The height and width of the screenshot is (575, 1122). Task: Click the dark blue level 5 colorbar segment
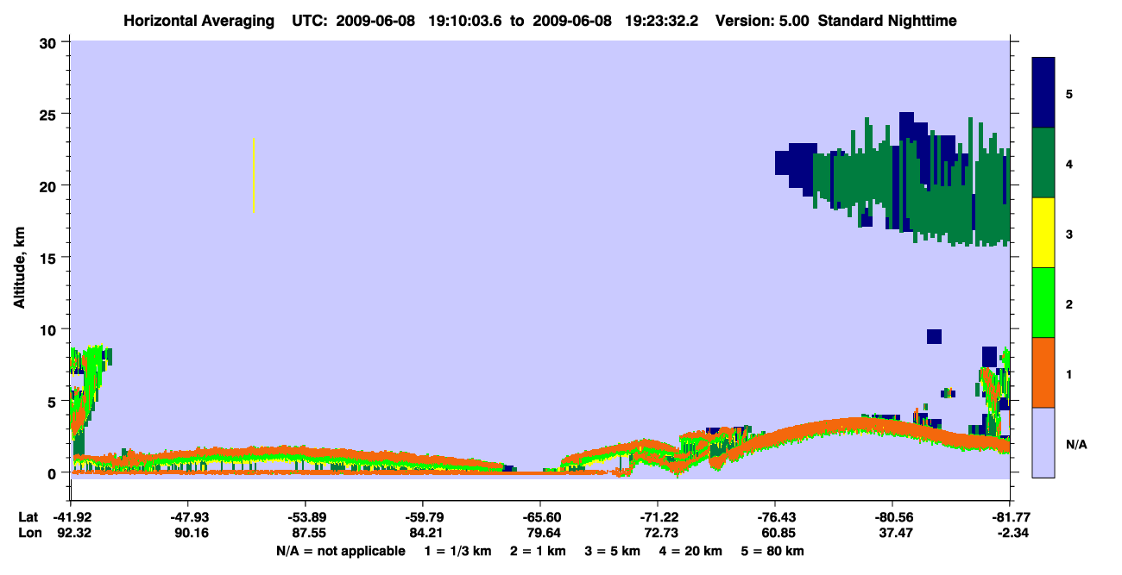click(x=1043, y=93)
